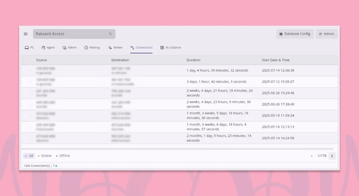359x196 pixels.
Task: Click the horizontal scrollbar below the table
Action: point(177,149)
